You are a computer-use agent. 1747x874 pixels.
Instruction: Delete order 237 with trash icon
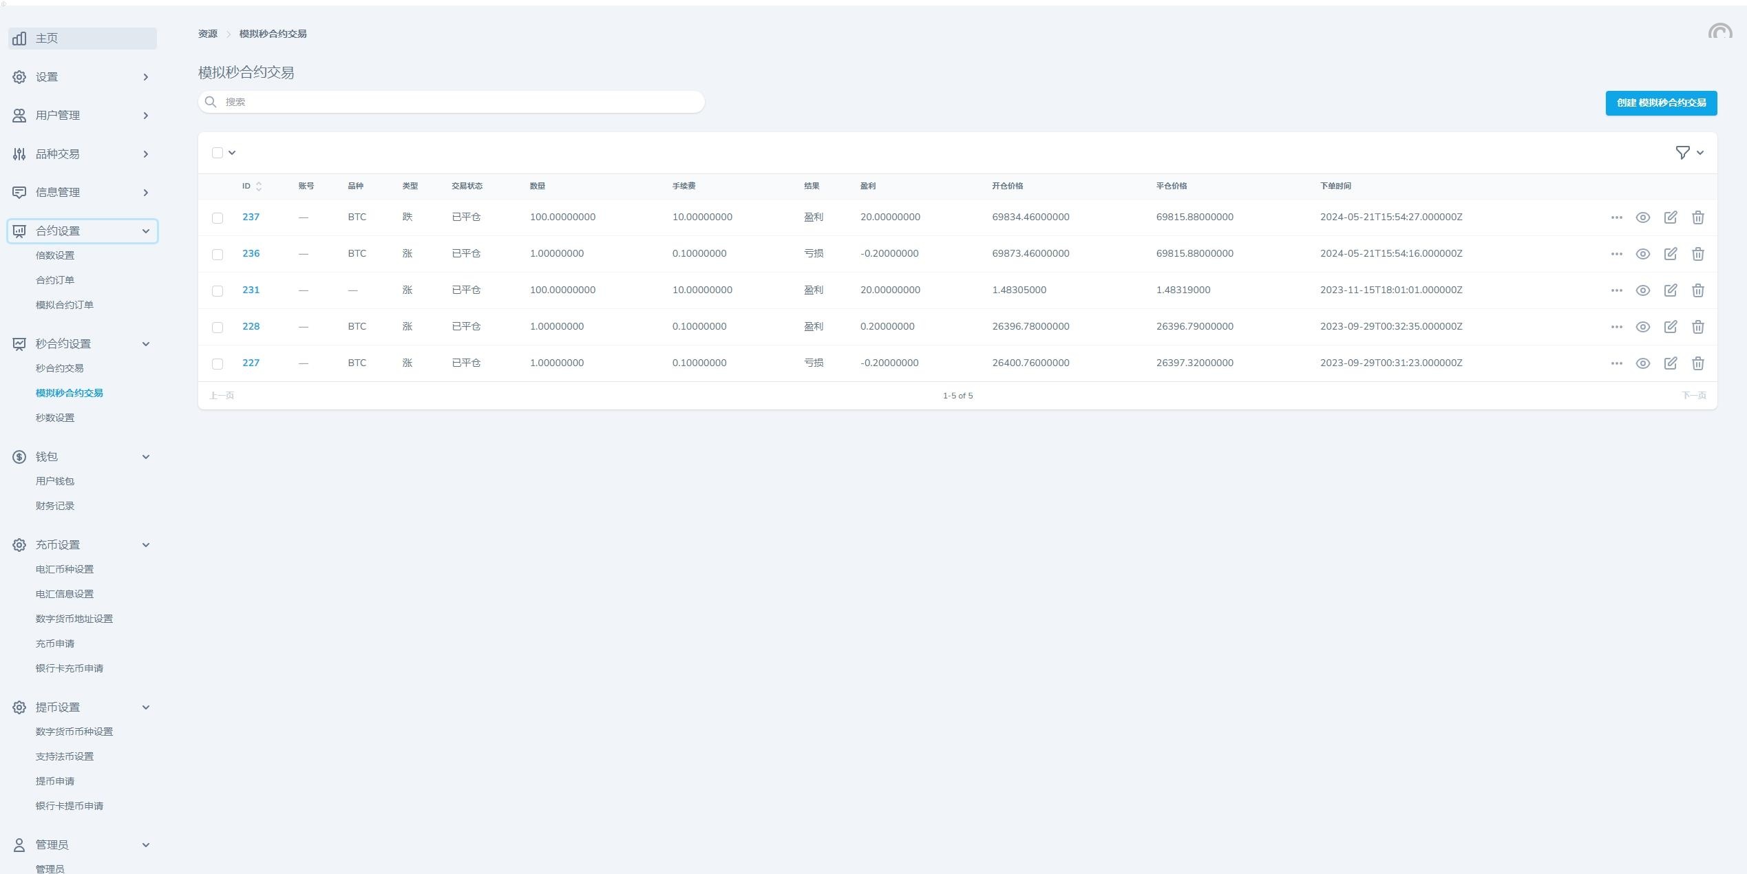pyautogui.click(x=1697, y=217)
